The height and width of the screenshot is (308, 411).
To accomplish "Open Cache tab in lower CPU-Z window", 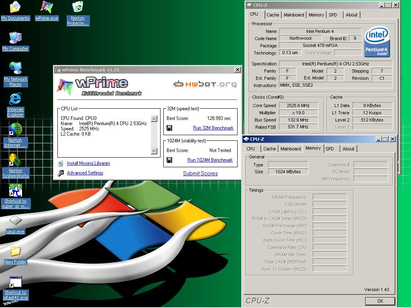I will 269,149.
